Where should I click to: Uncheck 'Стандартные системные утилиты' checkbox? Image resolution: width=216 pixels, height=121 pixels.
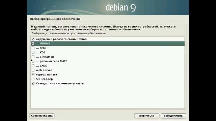pos(33,83)
